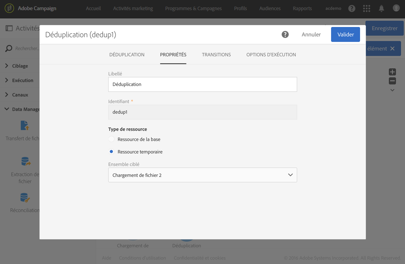Open the apps grid icon in top bar
Image resolution: width=405 pixels, height=264 pixels.
366,9
